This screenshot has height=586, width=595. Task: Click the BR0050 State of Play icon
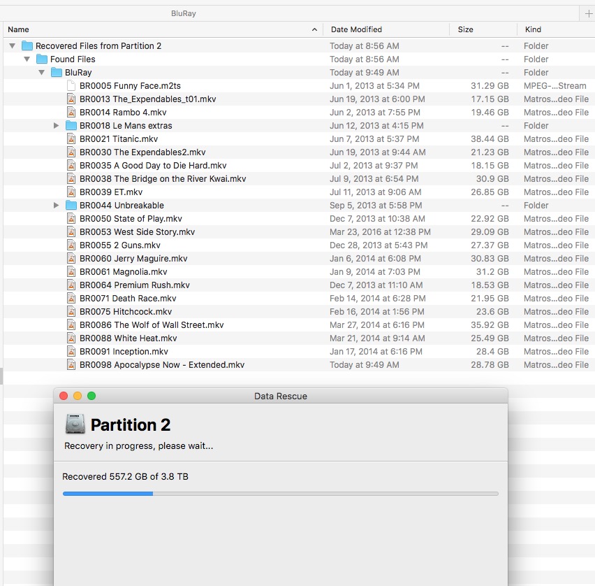point(71,219)
